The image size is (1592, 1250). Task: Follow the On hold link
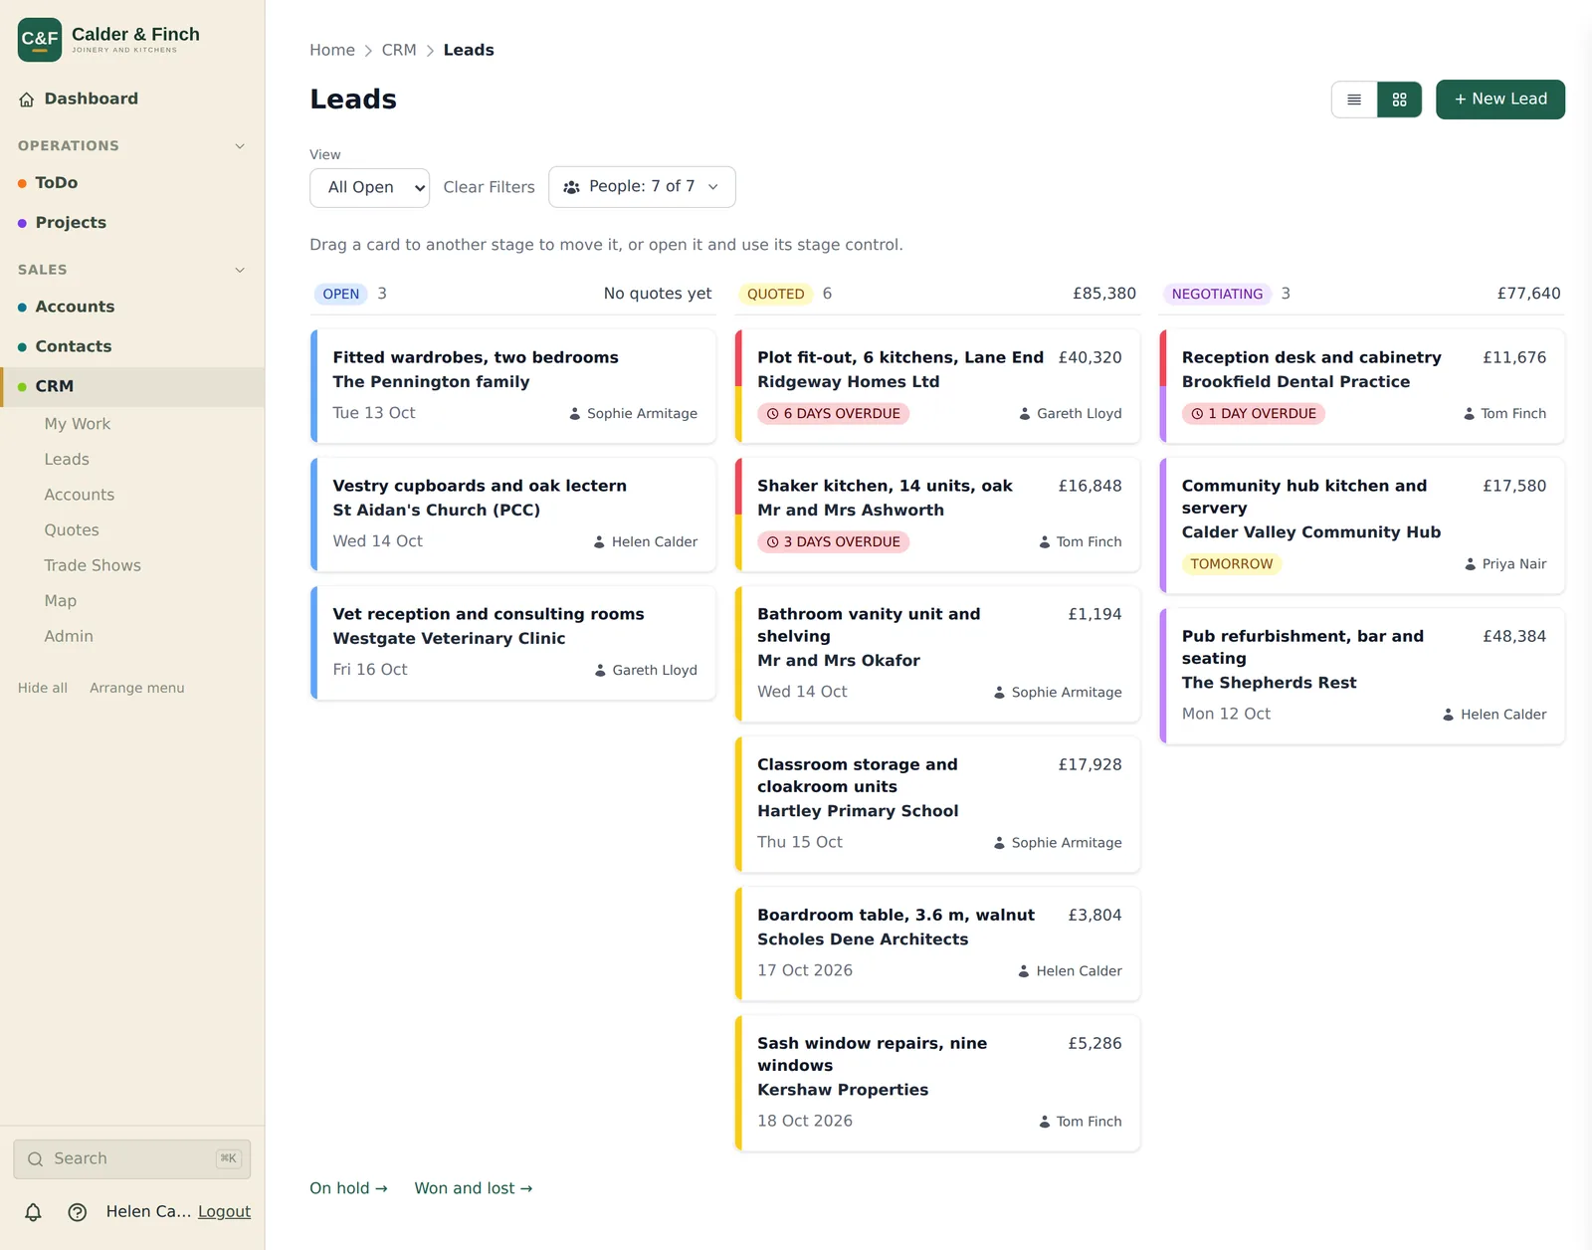pyautogui.click(x=348, y=1188)
